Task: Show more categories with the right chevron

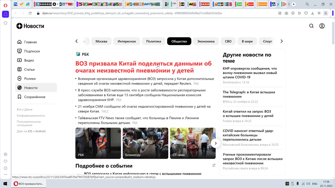Action: 282,41
